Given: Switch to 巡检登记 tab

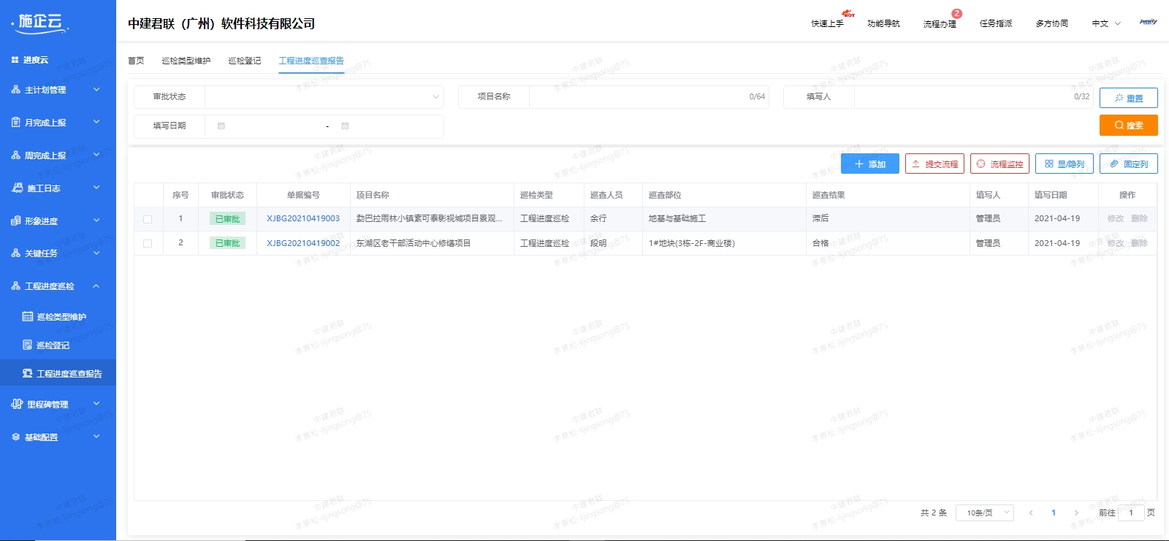Looking at the screenshot, I should point(245,61).
